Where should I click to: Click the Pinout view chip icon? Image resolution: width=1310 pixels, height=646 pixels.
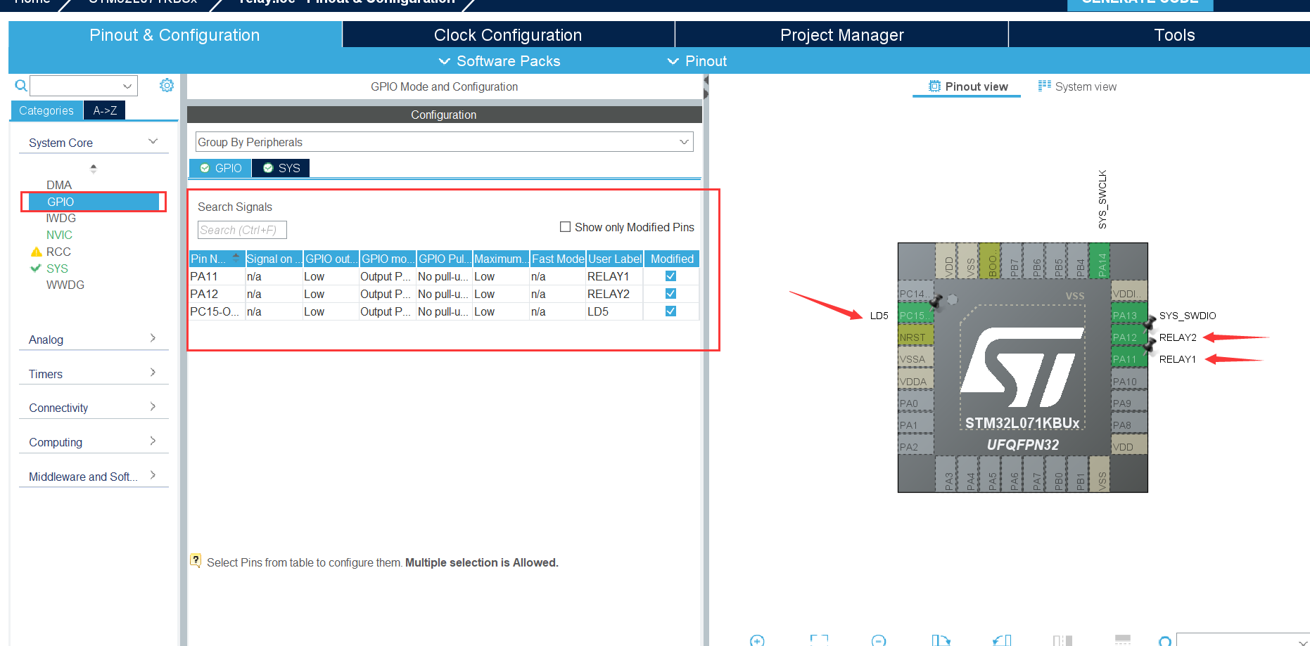[934, 86]
